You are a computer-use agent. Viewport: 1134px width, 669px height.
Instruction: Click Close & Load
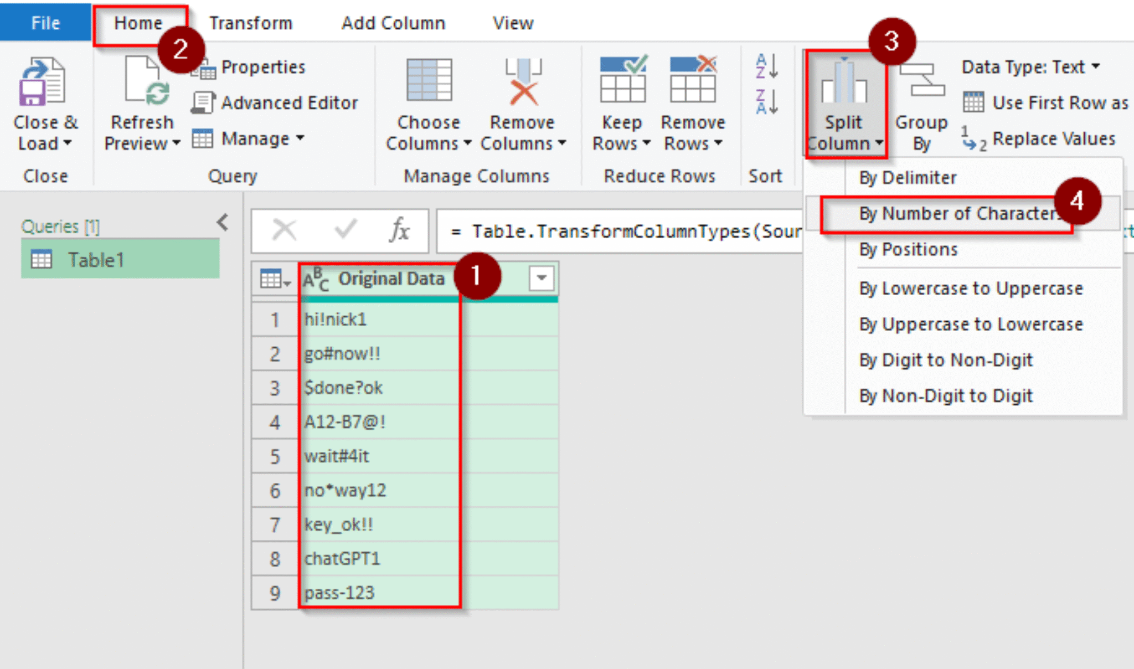pos(45,105)
